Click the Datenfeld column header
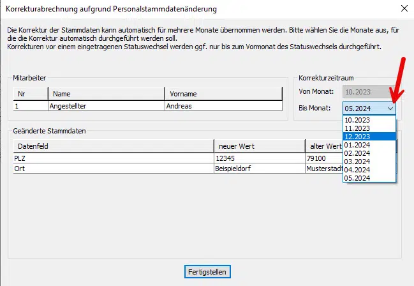This screenshot has height=286, width=414. click(112, 146)
